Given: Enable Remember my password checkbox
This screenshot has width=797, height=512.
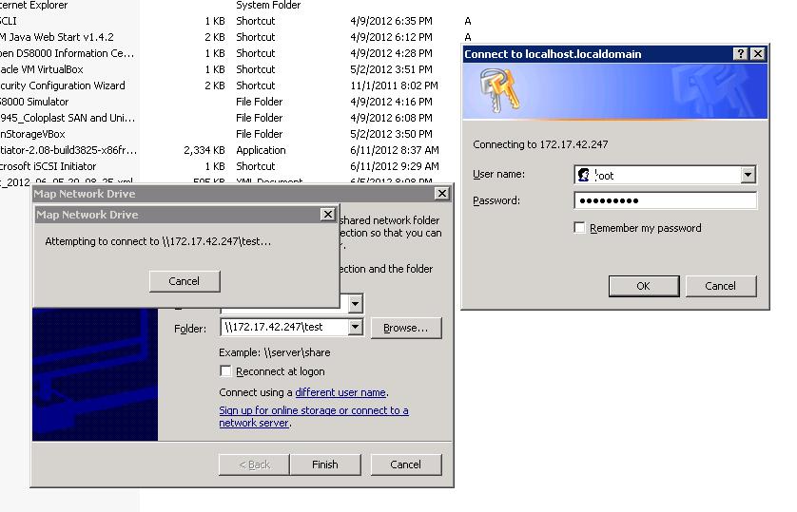Looking at the screenshot, I should [579, 228].
